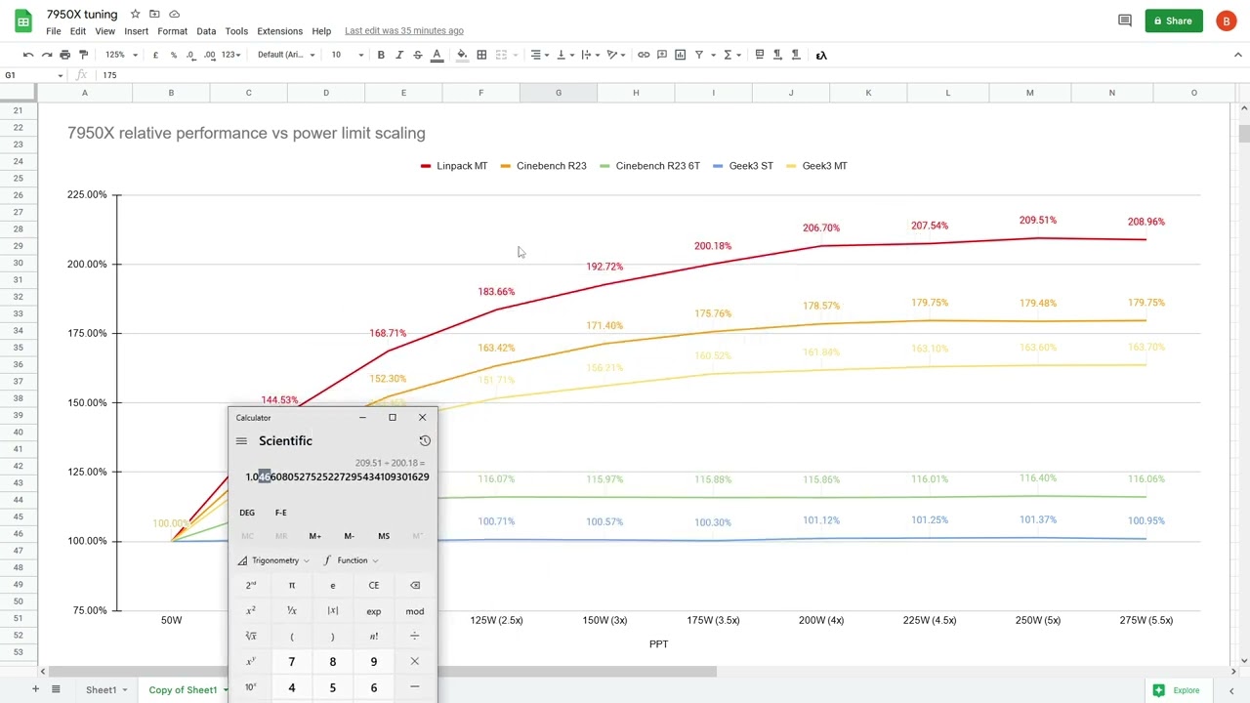Open the fill color picker
The width and height of the screenshot is (1250, 703).
462,55
